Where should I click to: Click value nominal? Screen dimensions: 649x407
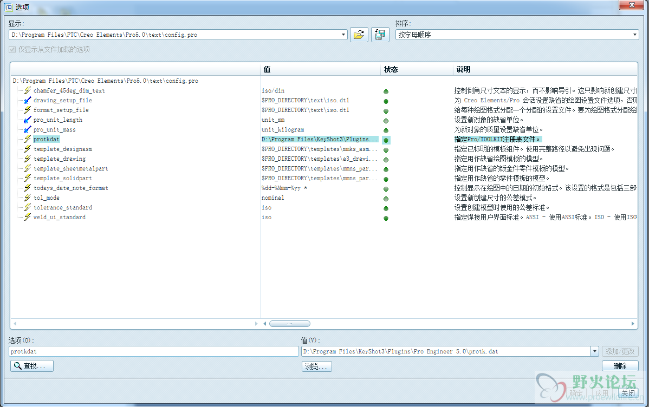coord(272,198)
